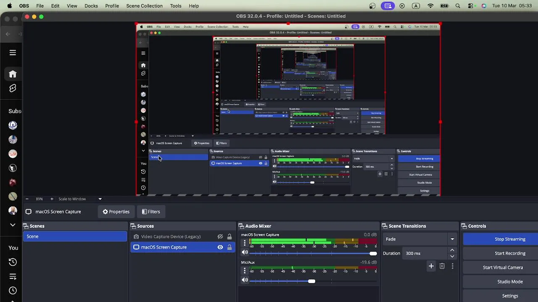Open the Tools menu
This screenshot has width=538, height=302.
click(176, 6)
